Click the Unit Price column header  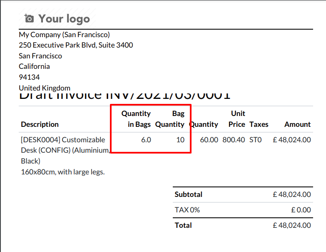237,119
